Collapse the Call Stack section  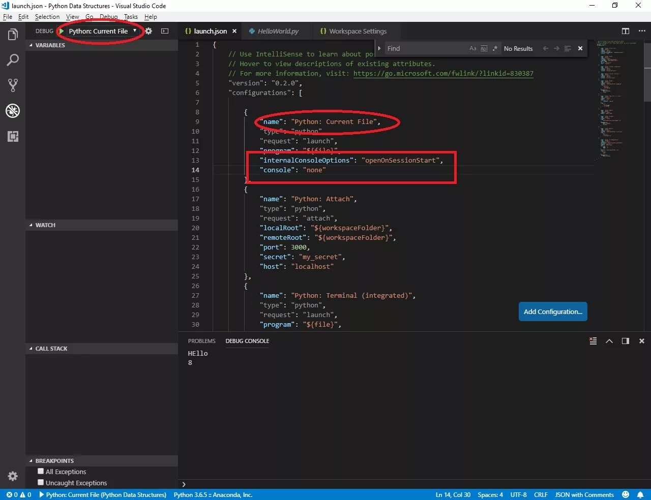click(x=102, y=349)
